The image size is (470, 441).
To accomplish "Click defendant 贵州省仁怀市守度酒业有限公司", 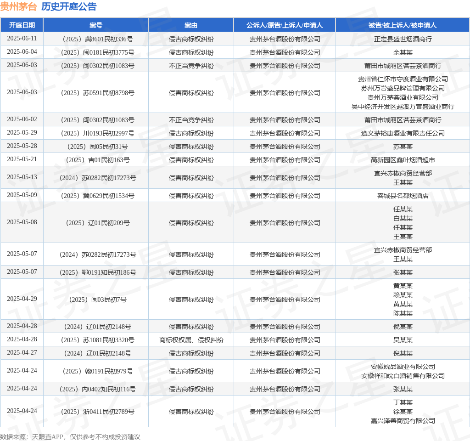I will (x=403, y=79).
